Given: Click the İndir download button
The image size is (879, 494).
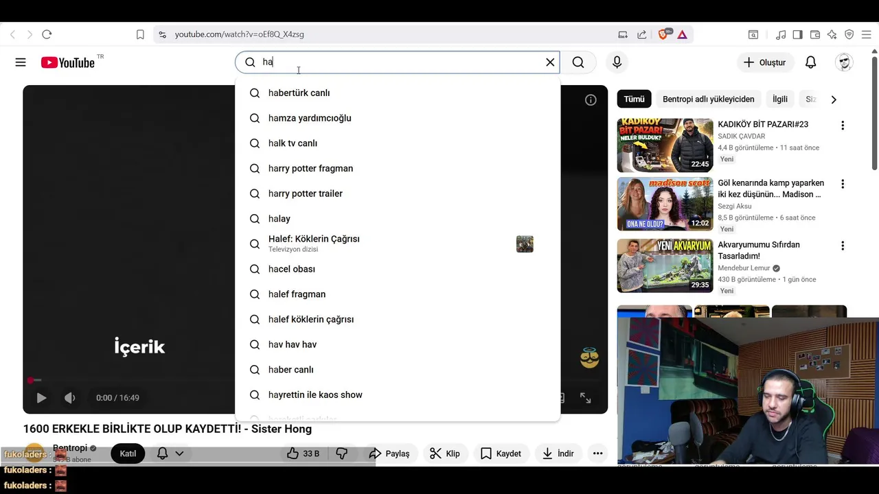Looking at the screenshot, I should pyautogui.click(x=558, y=454).
